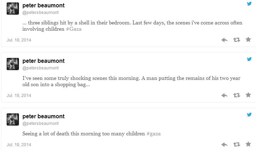Open the #Gaza hashtag in the first tweet
The width and height of the screenshot is (256, 150).
[x=74, y=29]
